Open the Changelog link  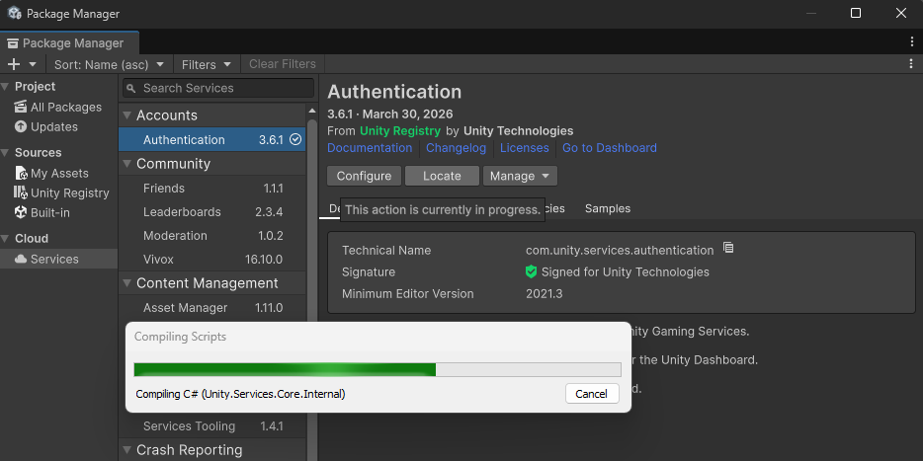pyautogui.click(x=457, y=148)
